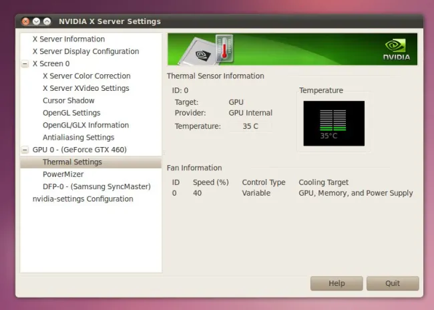Click the 35 C temperature value field

pos(250,126)
